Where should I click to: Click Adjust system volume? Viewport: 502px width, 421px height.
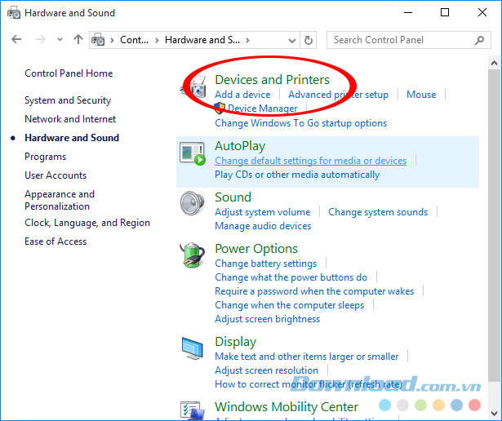pos(263,212)
